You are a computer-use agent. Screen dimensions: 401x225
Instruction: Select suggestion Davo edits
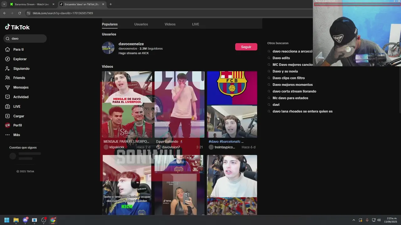[281, 58]
